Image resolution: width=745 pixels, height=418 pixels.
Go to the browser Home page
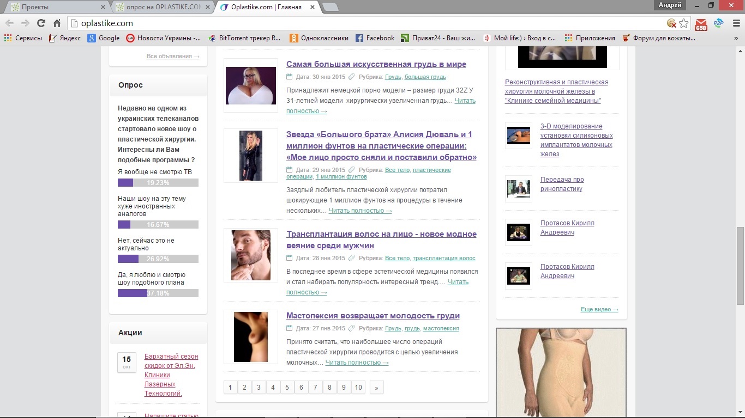point(57,23)
